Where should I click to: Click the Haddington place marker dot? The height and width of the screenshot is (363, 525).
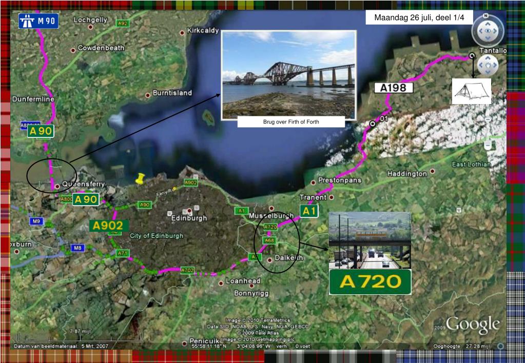pyautogui.click(x=432, y=171)
